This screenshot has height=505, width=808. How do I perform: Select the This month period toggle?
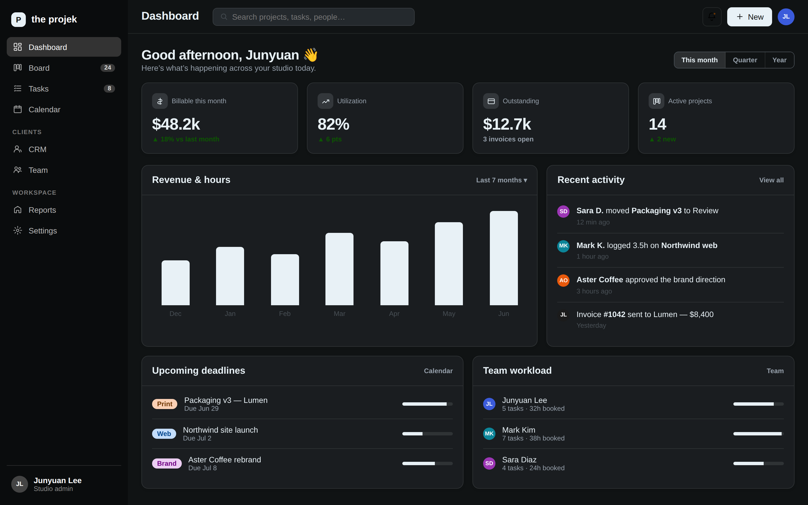coord(699,60)
